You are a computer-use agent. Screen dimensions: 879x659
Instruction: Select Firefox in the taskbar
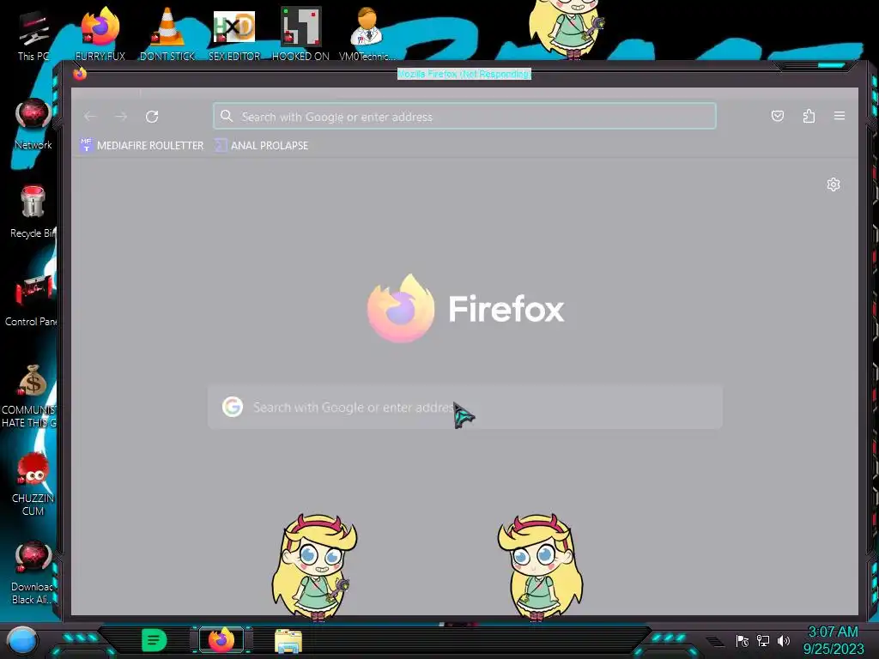click(221, 640)
